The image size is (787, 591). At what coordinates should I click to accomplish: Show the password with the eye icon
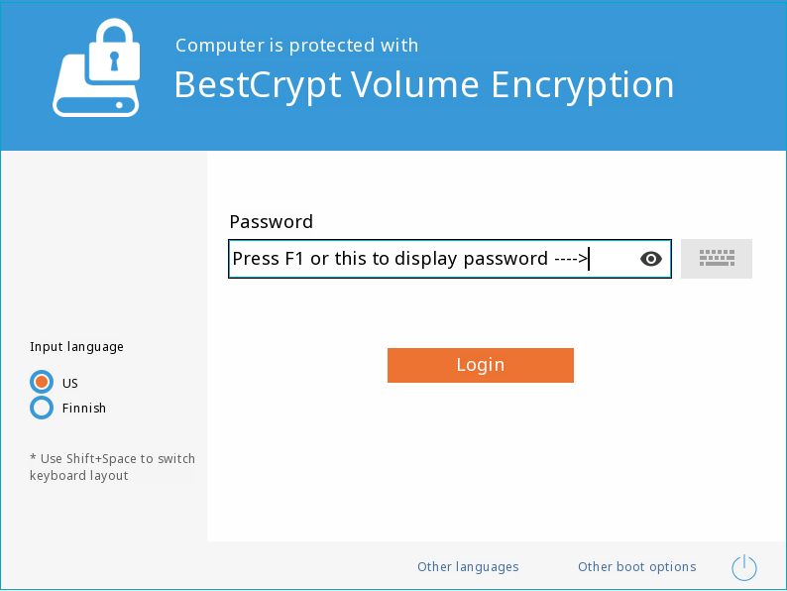(651, 259)
